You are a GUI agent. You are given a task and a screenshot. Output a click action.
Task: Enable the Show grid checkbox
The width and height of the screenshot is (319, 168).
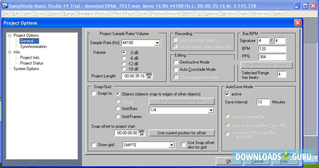coord(93,145)
